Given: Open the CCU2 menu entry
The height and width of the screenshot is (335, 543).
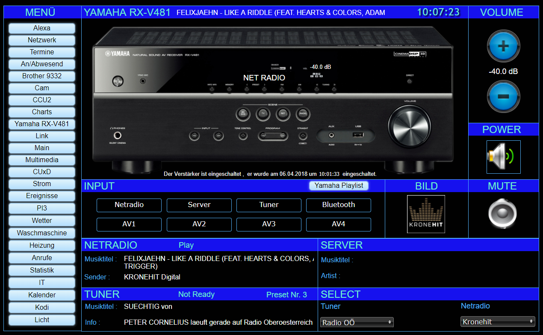Looking at the screenshot, I should click(42, 100).
